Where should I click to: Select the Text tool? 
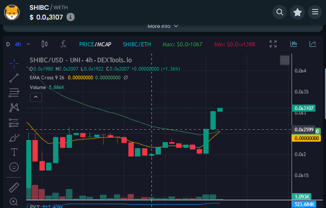tap(14, 152)
